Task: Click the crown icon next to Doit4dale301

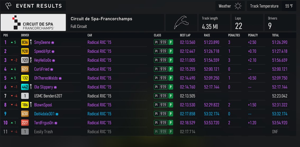Action: (x=57, y=114)
